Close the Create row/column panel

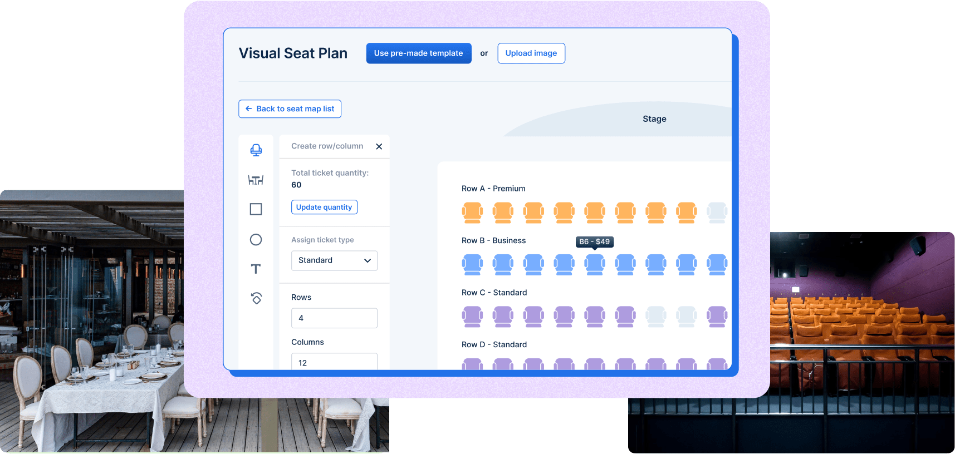(x=379, y=146)
